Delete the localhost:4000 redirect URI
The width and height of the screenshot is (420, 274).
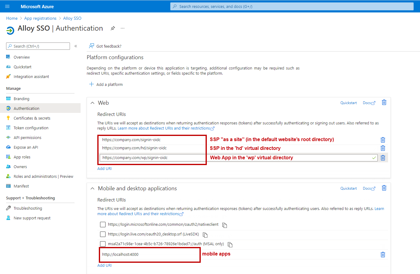coord(383,255)
